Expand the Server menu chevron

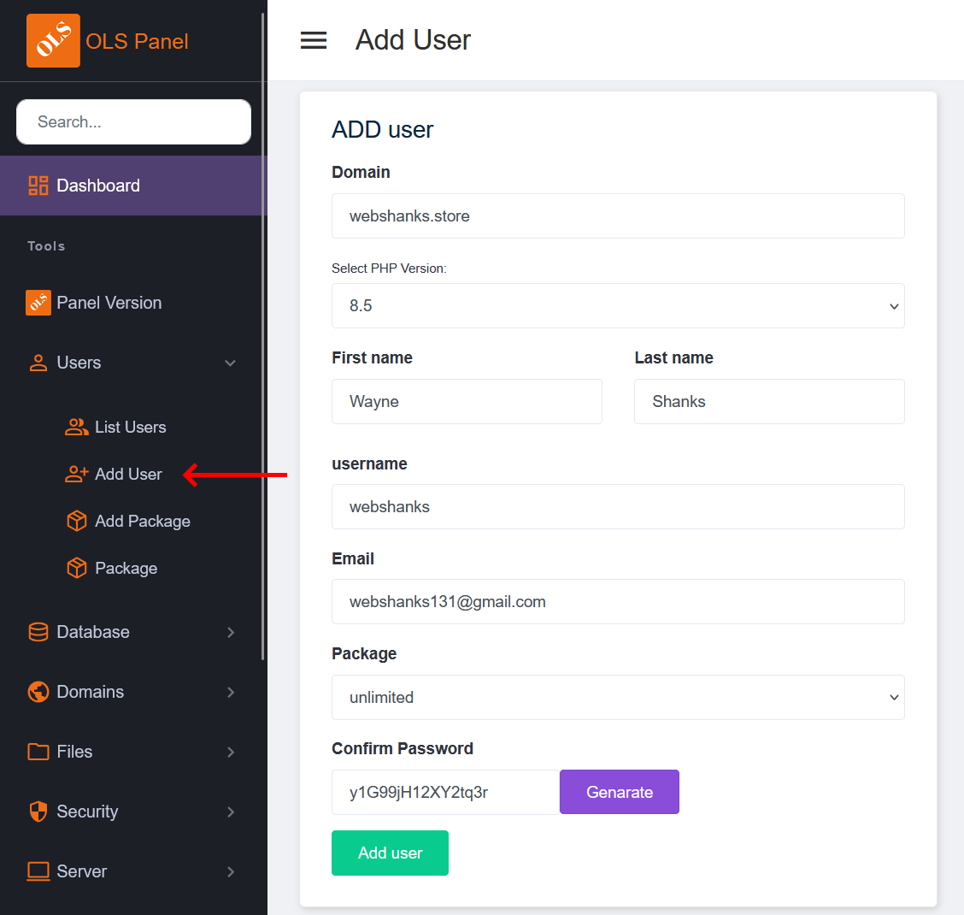[x=231, y=871]
